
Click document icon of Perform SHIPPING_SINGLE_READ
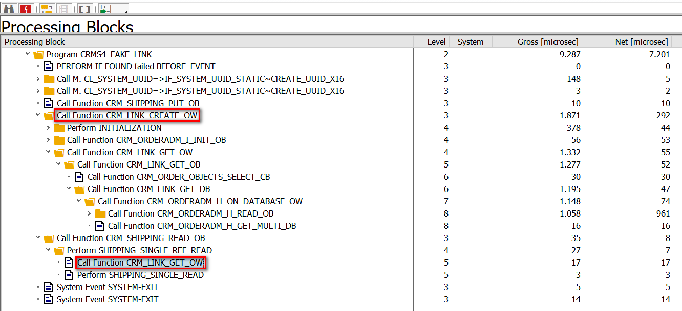[69, 275]
